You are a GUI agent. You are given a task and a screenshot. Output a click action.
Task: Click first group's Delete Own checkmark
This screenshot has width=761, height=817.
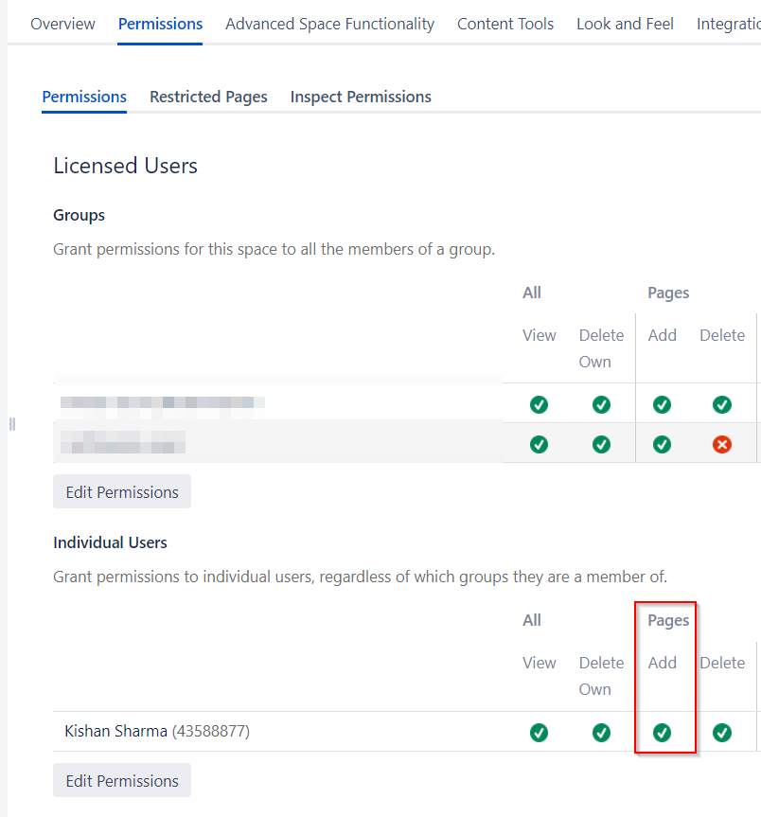pyautogui.click(x=601, y=404)
